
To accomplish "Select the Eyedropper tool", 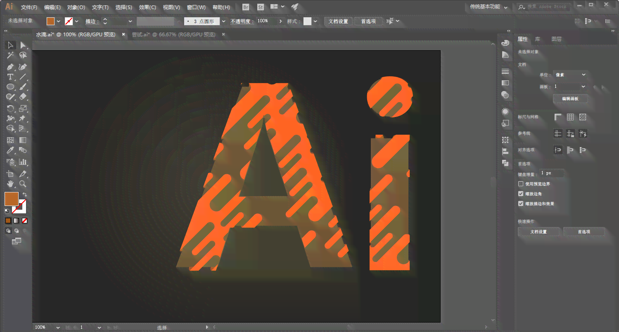I will [11, 150].
